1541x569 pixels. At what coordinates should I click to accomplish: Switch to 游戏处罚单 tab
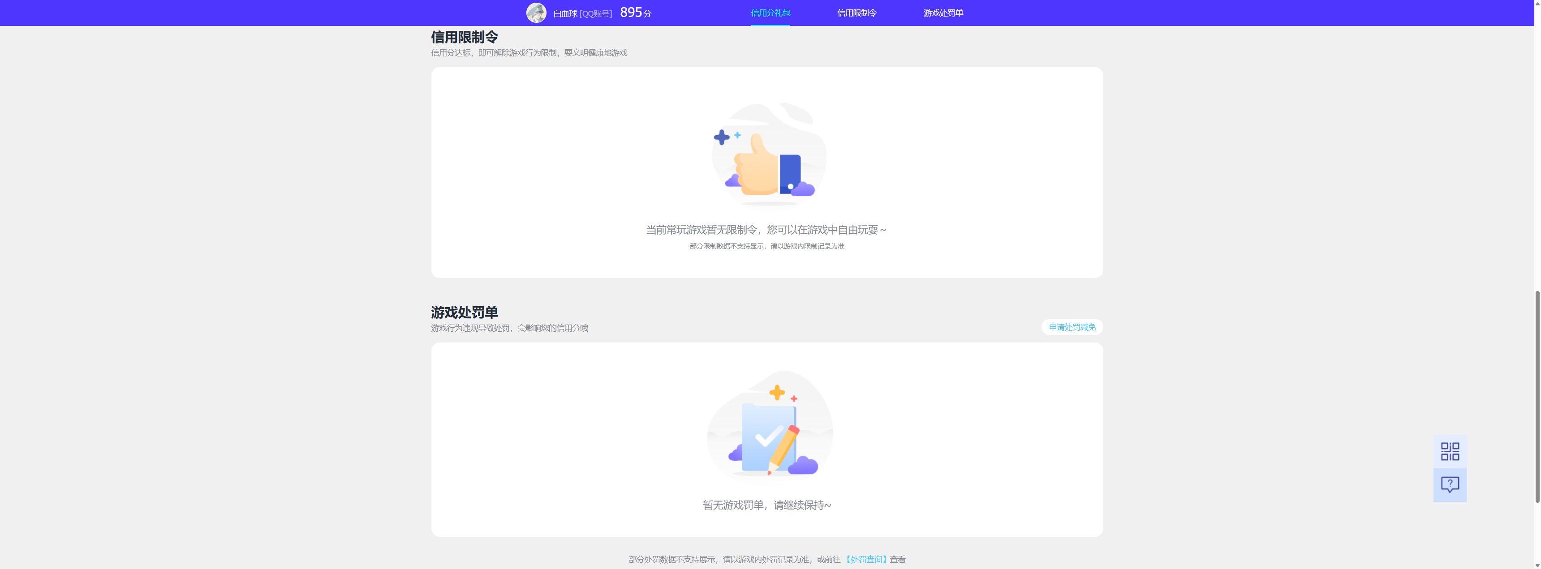943,13
